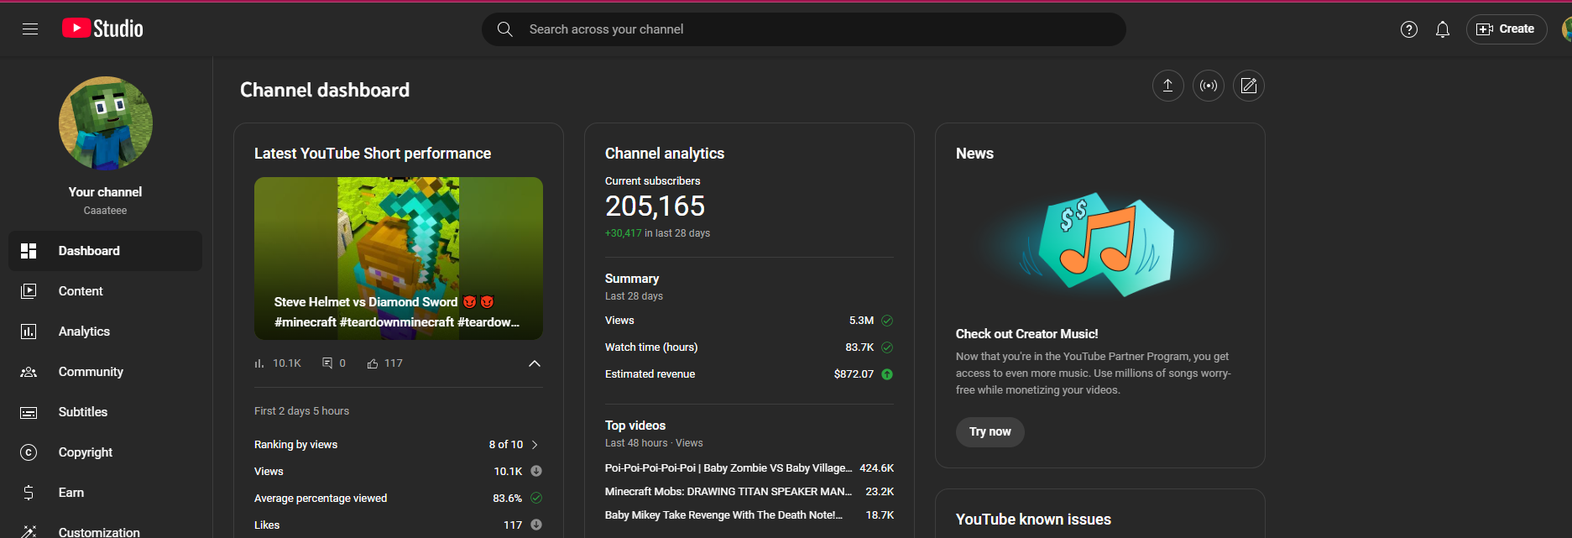Viewport: 1572px width, 538px height.
Task: Click the Copyright C icon
Action: [29, 452]
